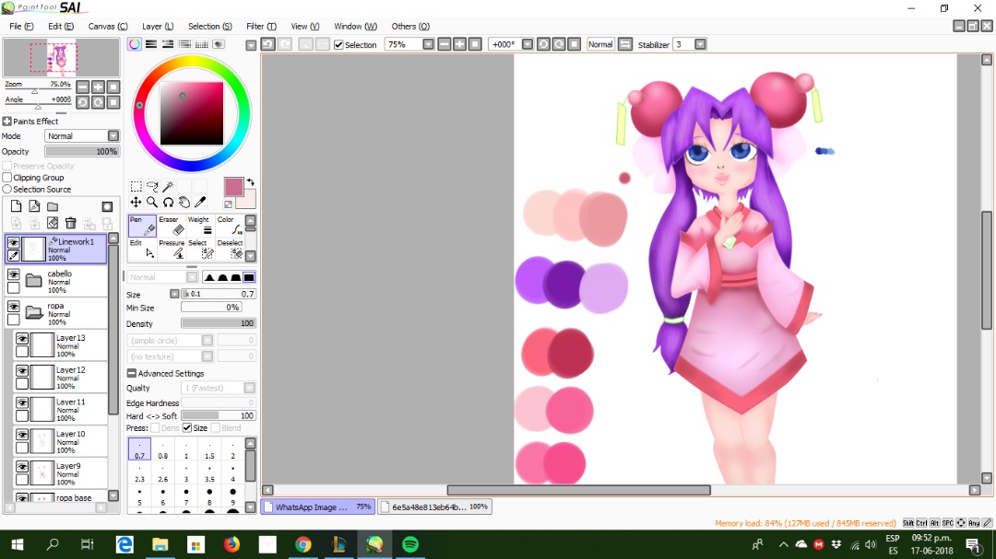Hide the cabello folder layer

tap(13, 274)
